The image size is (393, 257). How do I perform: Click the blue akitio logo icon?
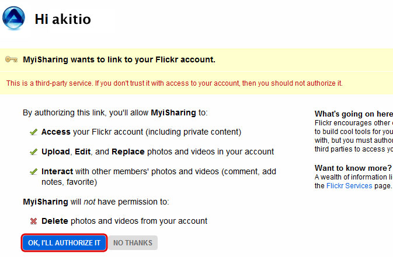[x=13, y=17]
